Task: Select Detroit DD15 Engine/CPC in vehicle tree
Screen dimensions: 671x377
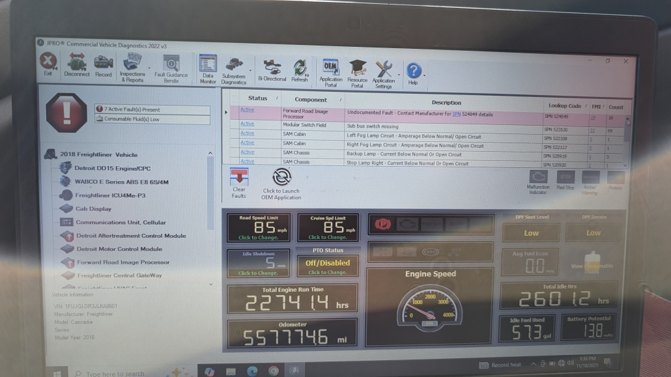Action: [x=112, y=168]
